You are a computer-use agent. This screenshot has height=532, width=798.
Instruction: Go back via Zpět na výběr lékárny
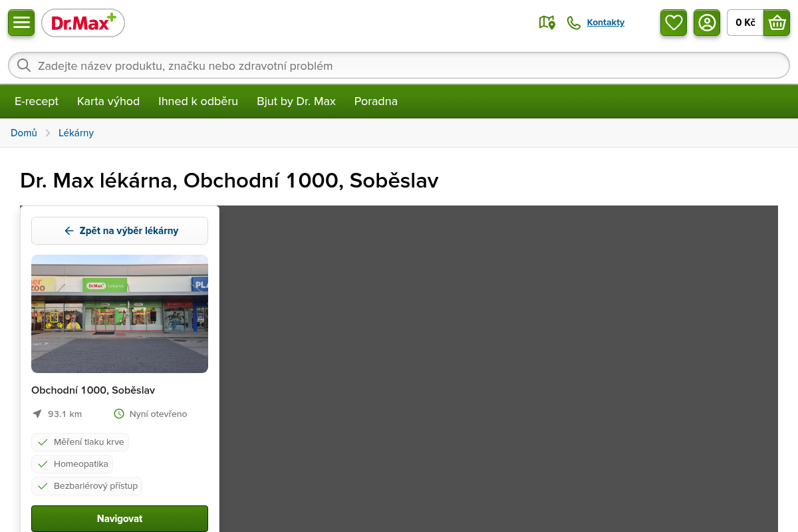(120, 231)
